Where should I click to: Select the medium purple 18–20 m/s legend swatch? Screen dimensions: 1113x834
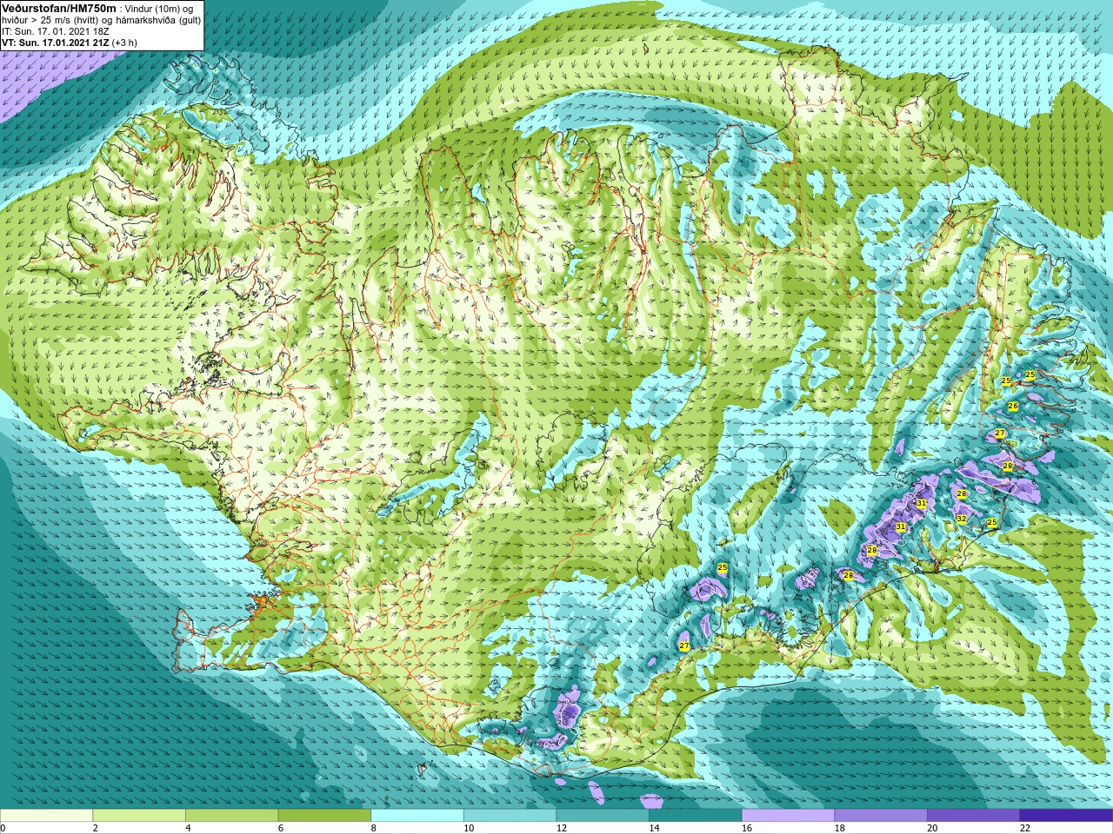[x=881, y=816]
